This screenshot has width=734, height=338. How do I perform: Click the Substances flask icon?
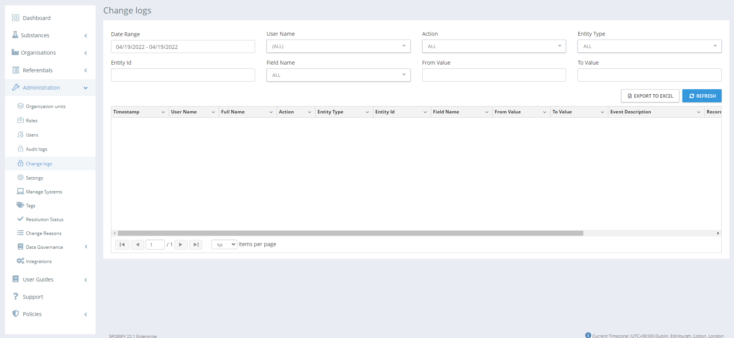point(15,35)
